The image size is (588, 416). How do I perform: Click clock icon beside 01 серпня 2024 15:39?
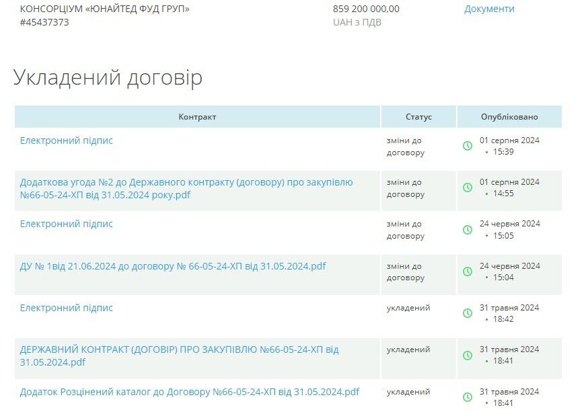pyautogui.click(x=468, y=146)
